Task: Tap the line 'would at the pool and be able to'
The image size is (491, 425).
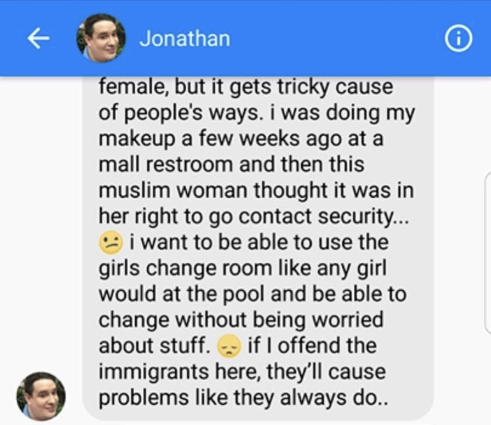Action: tap(253, 294)
